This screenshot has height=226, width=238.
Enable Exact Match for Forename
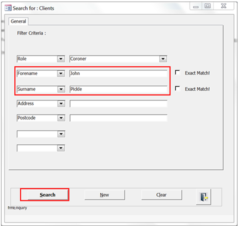(177, 73)
